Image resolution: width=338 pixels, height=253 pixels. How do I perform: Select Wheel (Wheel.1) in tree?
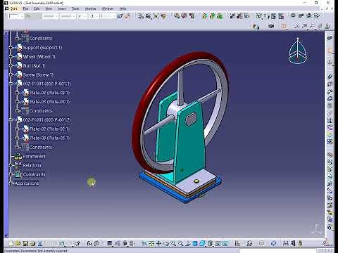[39, 56]
